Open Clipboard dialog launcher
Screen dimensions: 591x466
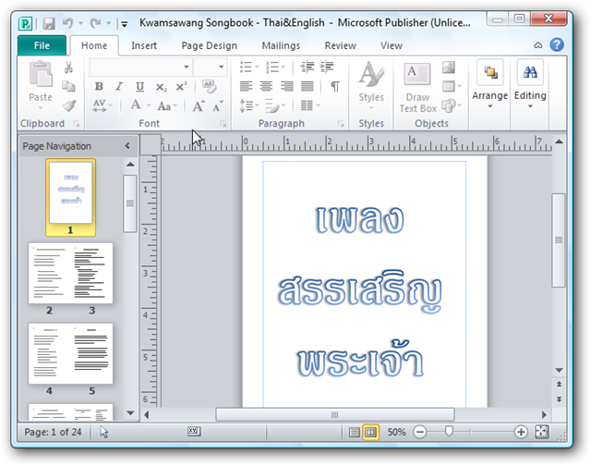pos(77,123)
